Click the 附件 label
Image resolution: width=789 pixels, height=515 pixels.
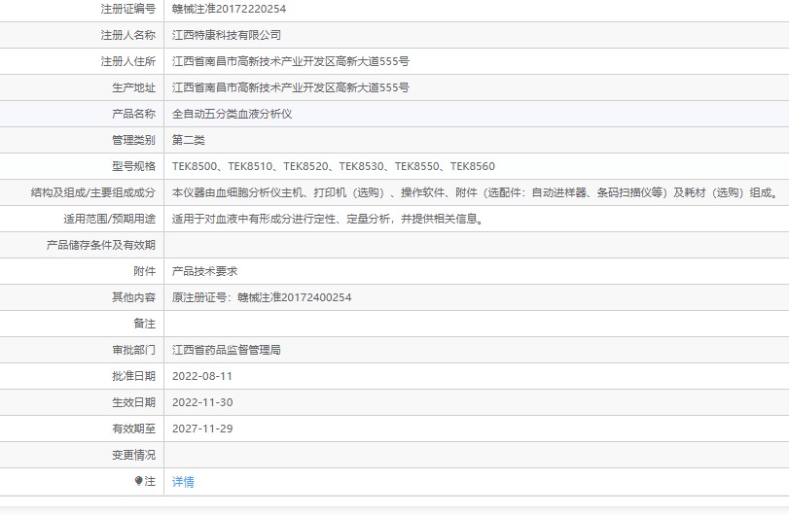coord(145,271)
